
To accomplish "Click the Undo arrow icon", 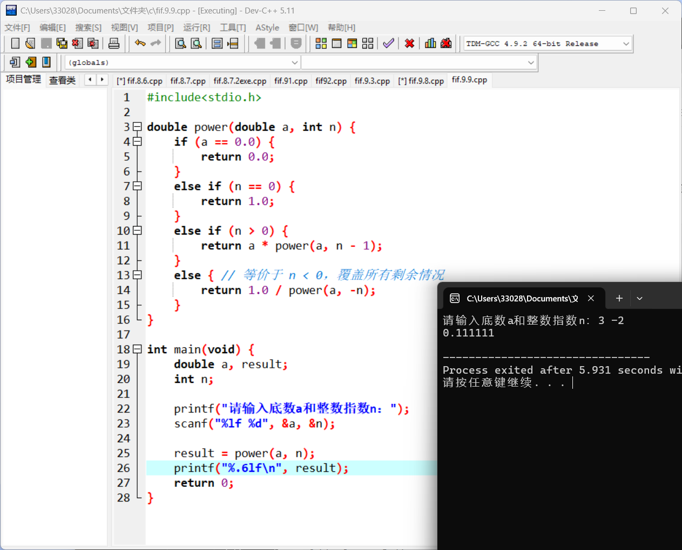I will (140, 43).
